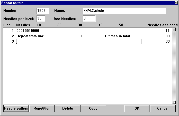
Task: Select line 1 pattern 00010010000
Action: click(x=28, y=31)
